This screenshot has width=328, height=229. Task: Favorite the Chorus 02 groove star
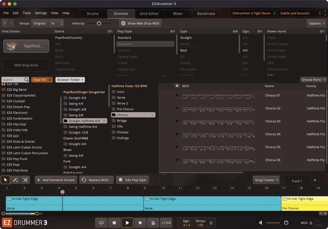[177, 108]
